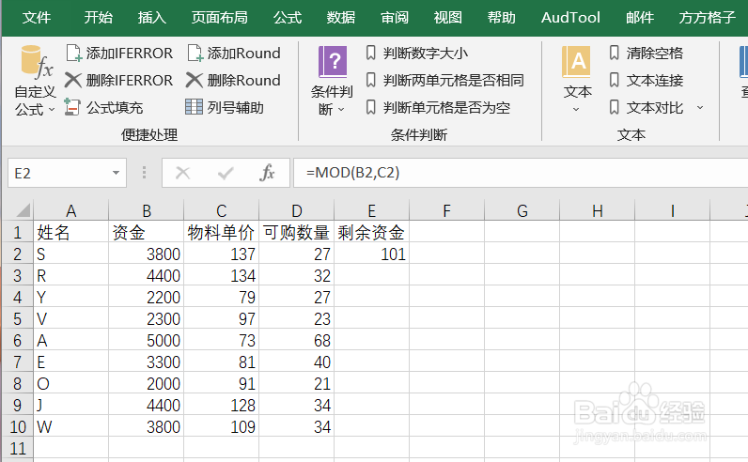Switch to the 插入 tab
The width and height of the screenshot is (748, 462).
(x=151, y=18)
